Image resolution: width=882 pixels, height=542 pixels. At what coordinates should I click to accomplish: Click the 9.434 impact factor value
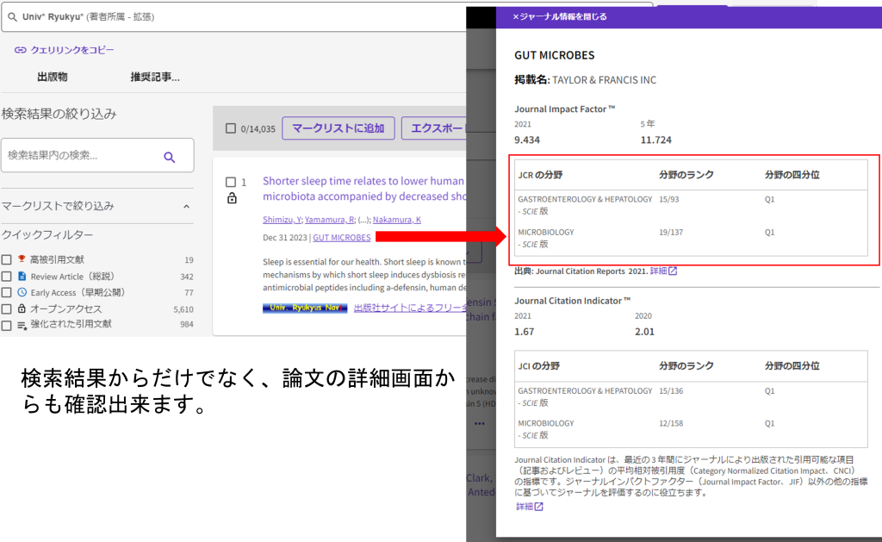(x=527, y=140)
